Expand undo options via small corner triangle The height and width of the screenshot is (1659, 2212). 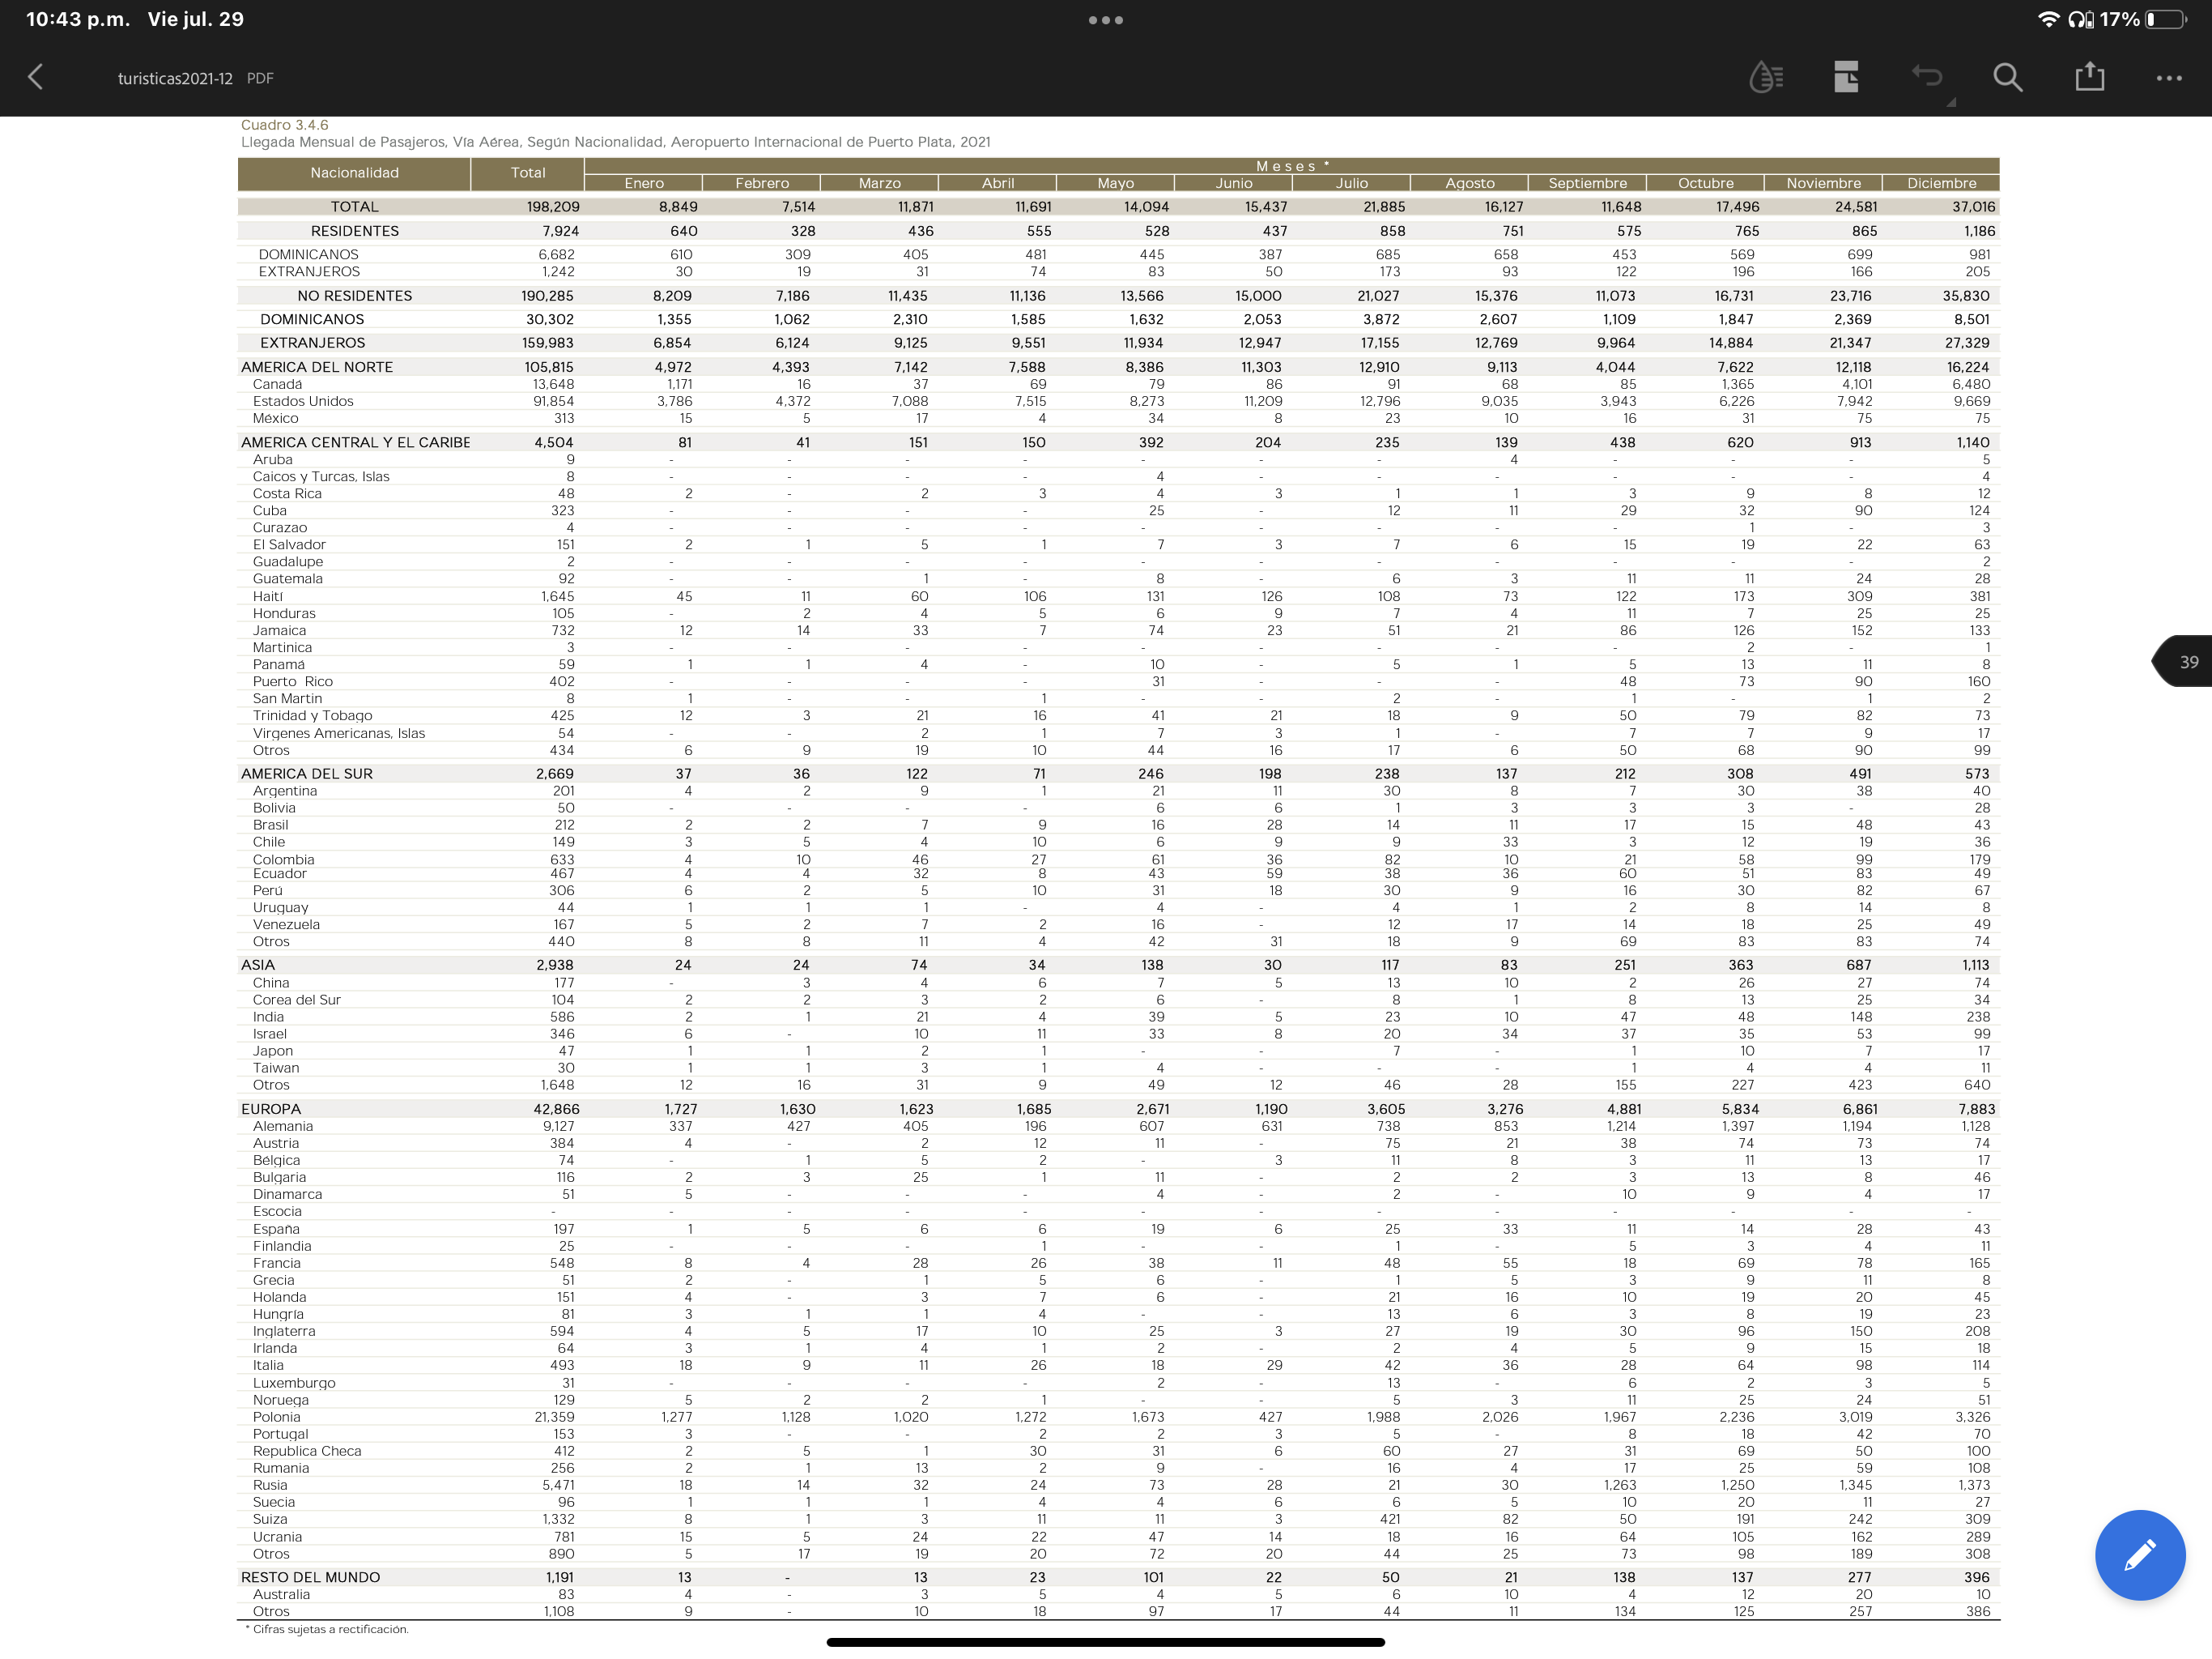point(1951,102)
